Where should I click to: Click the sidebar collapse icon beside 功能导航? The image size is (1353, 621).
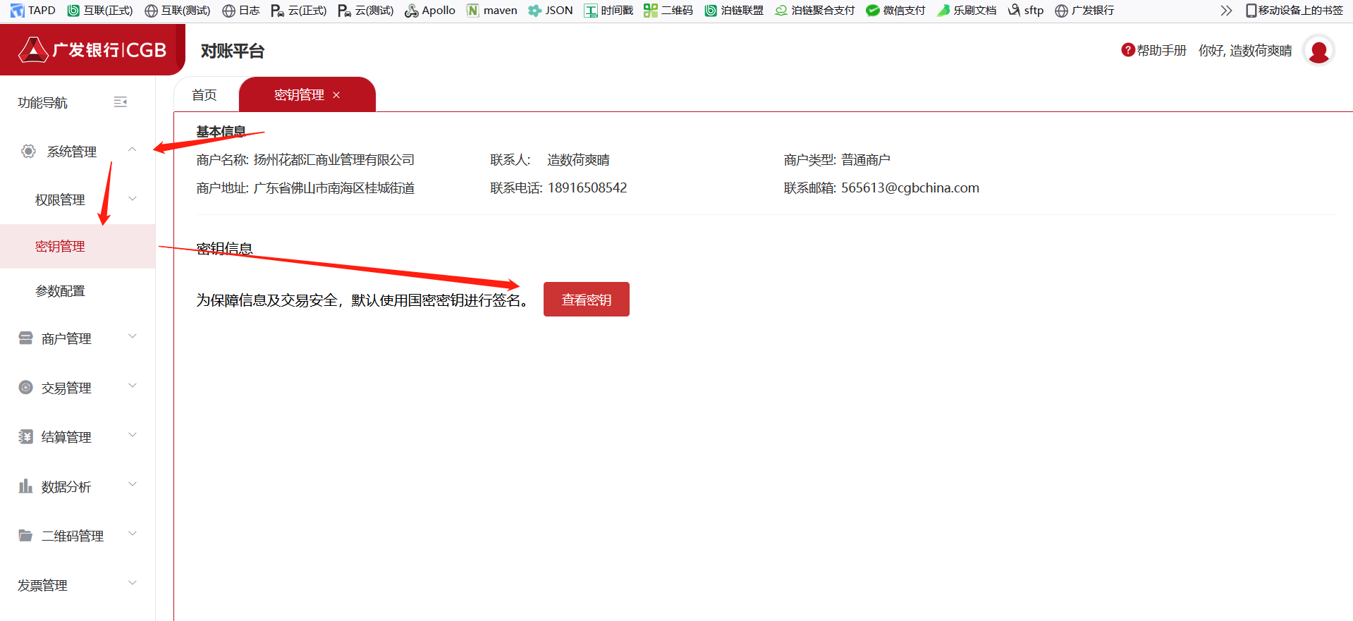[x=121, y=102]
